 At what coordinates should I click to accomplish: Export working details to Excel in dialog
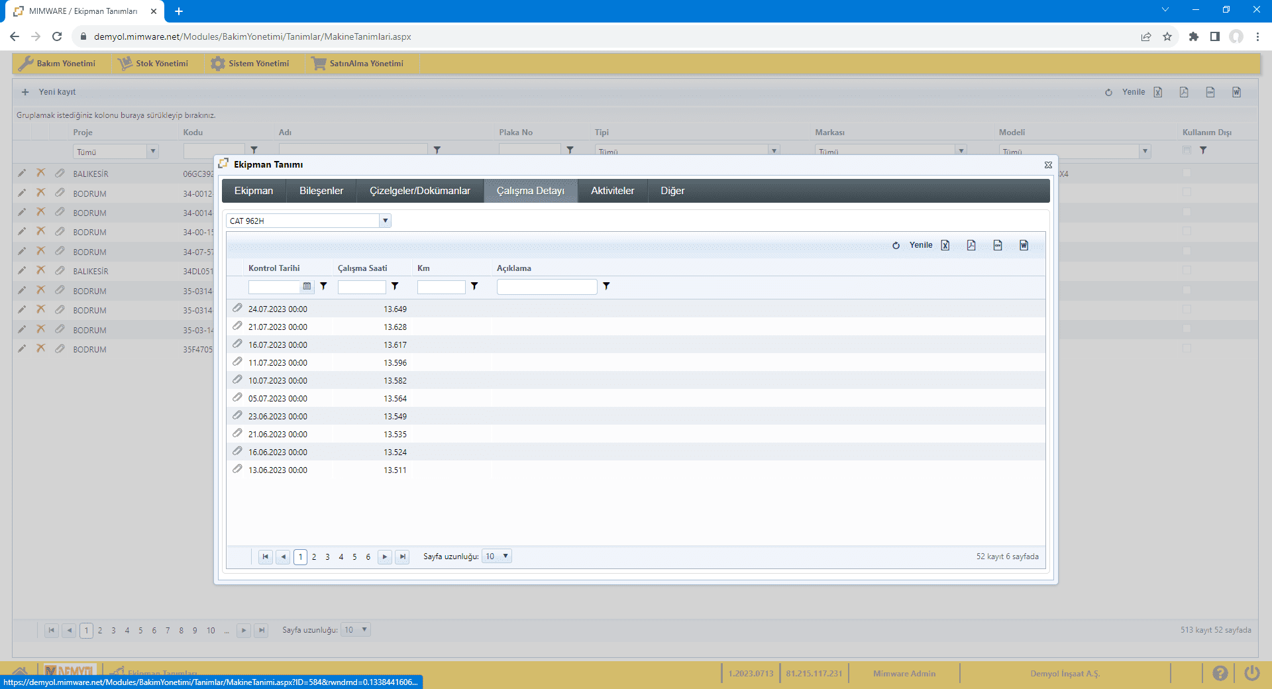click(x=945, y=245)
